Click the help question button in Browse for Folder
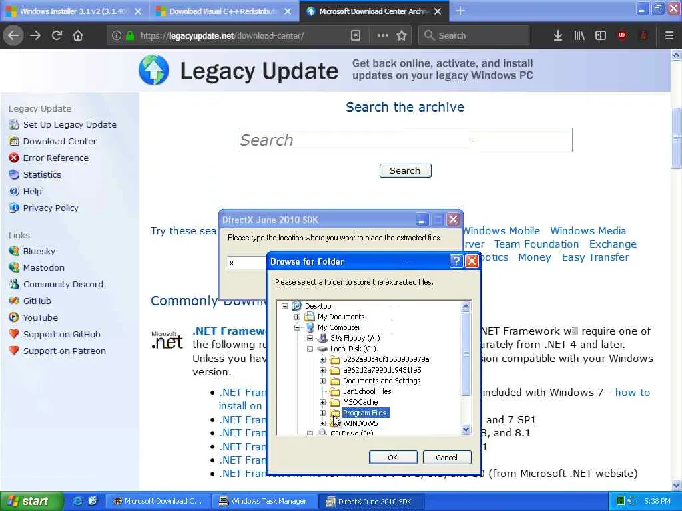 click(456, 261)
